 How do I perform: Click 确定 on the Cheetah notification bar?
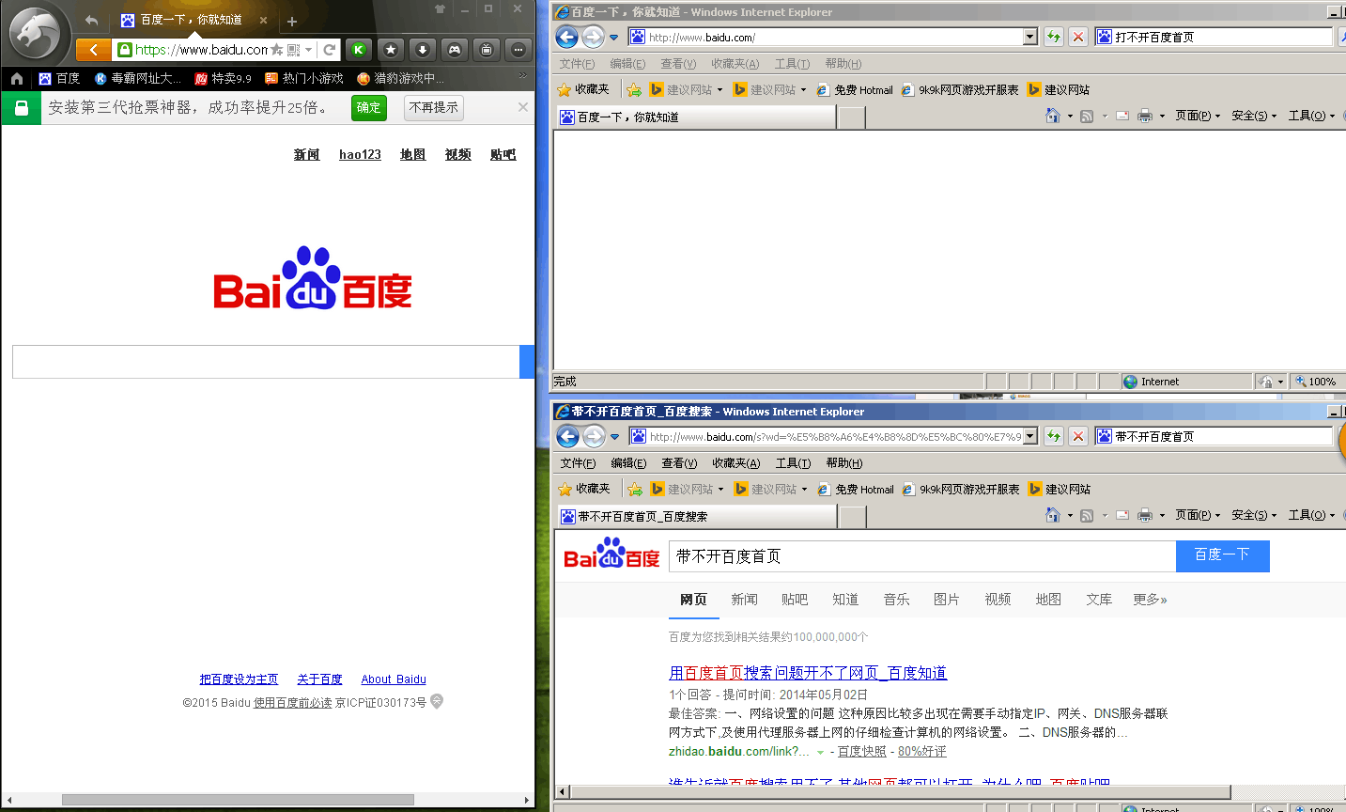click(x=369, y=108)
